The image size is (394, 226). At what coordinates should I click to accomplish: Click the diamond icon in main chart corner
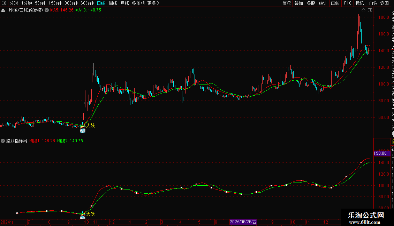tap(363, 10)
